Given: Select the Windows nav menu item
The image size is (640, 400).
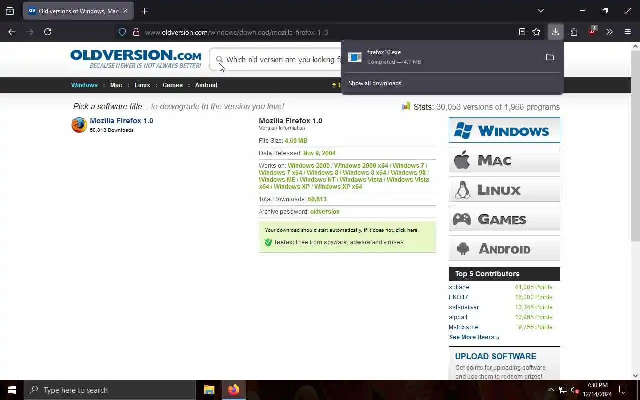Looking at the screenshot, I should [x=84, y=85].
